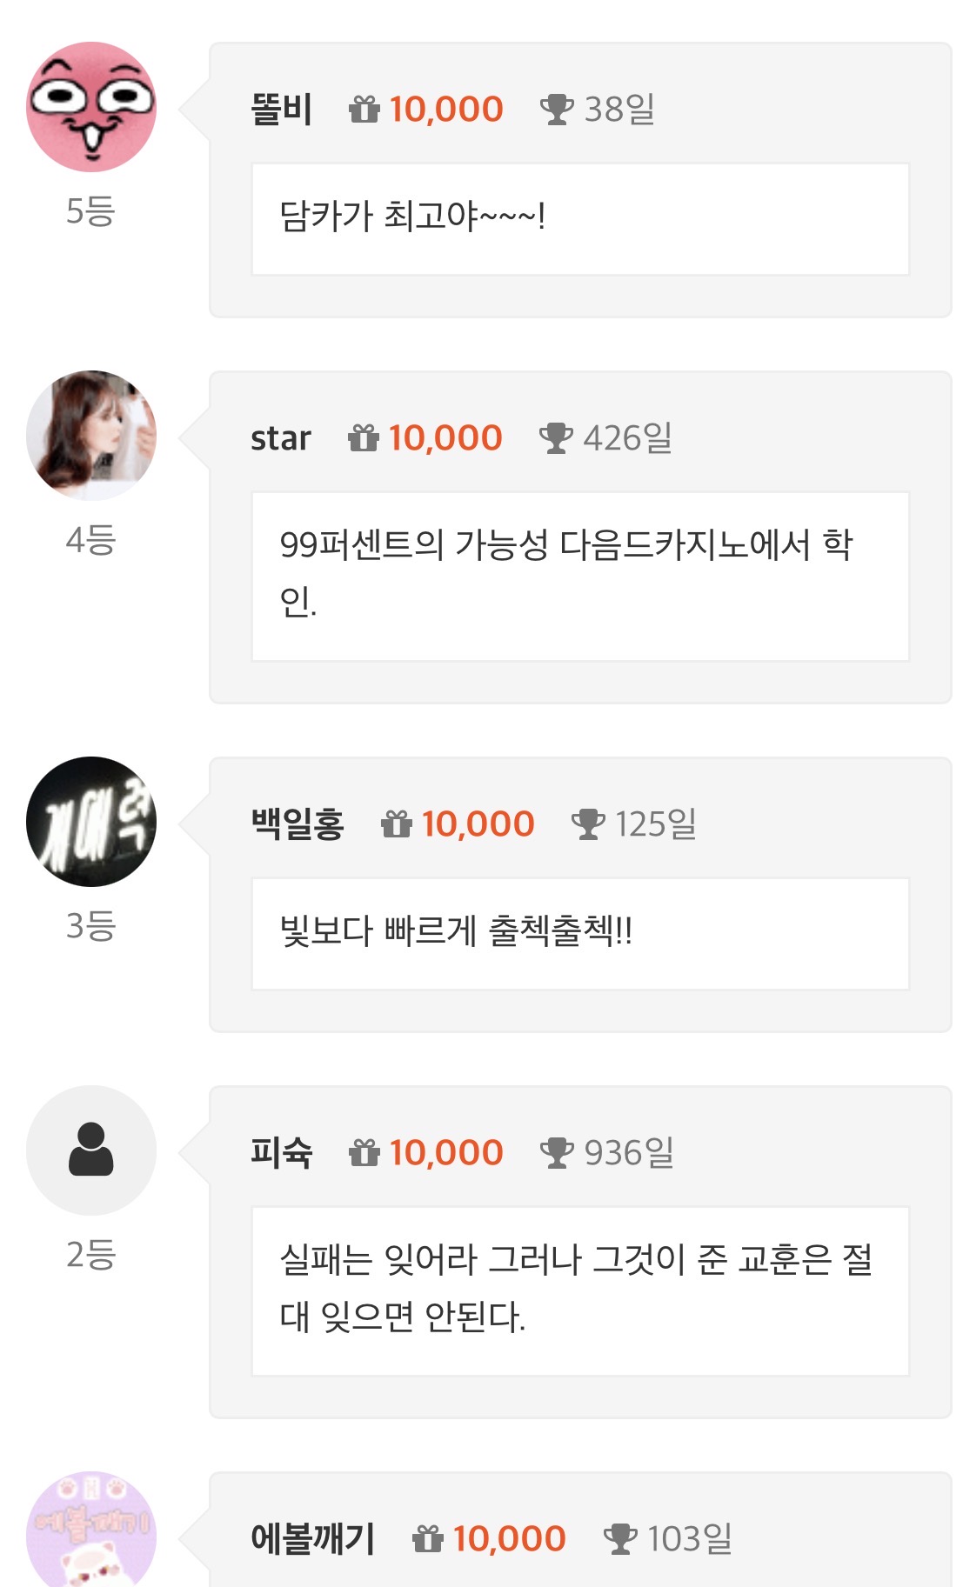Click the trophy icon next to 936일
The image size is (963, 1587).
coord(557,1153)
